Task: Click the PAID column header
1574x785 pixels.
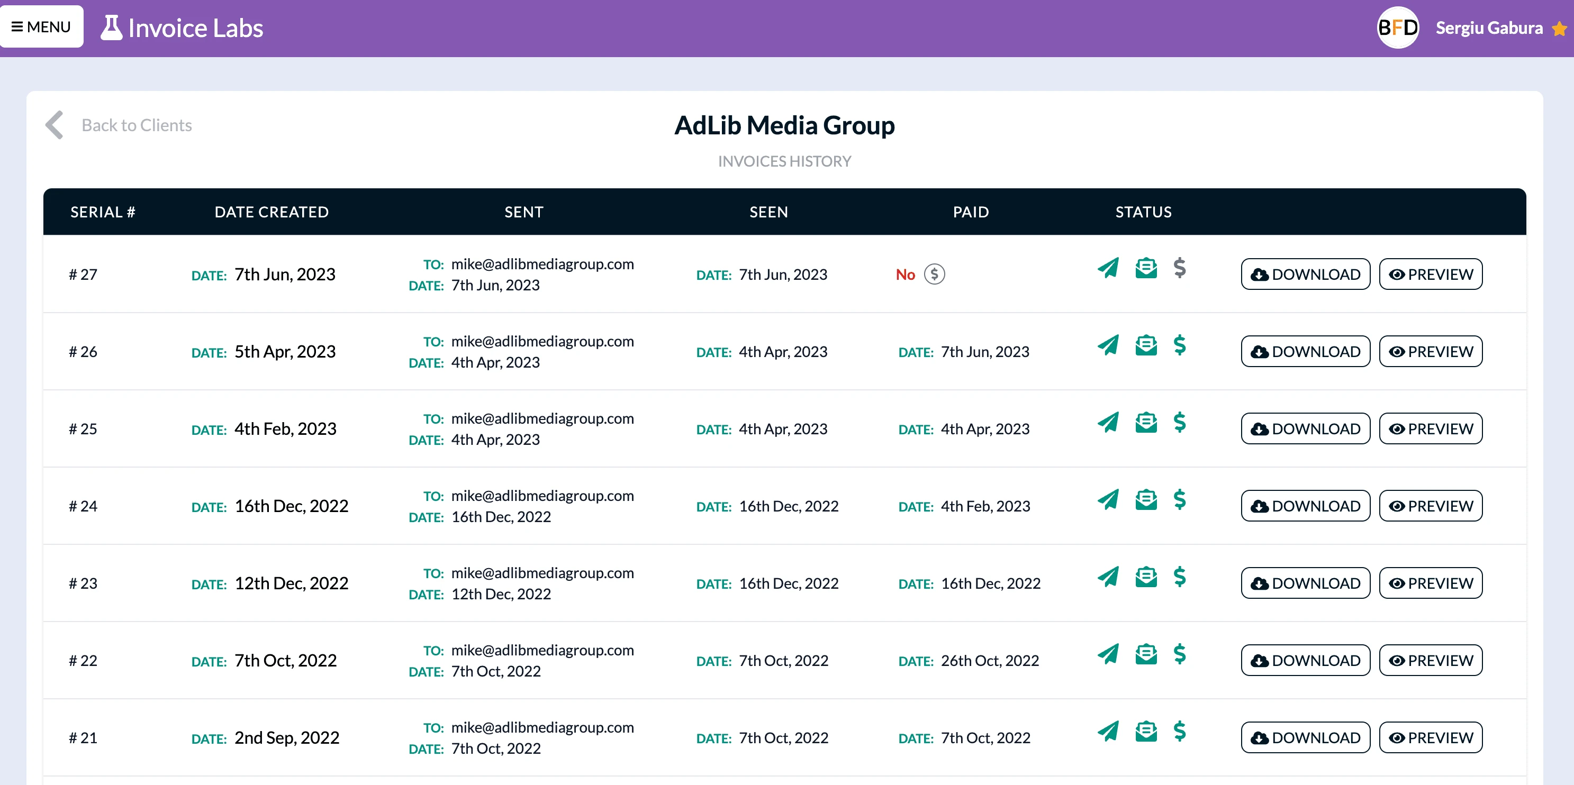Action: pyautogui.click(x=971, y=212)
